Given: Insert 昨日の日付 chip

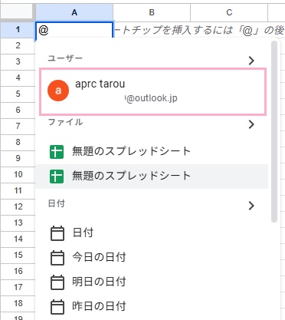Looking at the screenshot, I should [152, 307].
